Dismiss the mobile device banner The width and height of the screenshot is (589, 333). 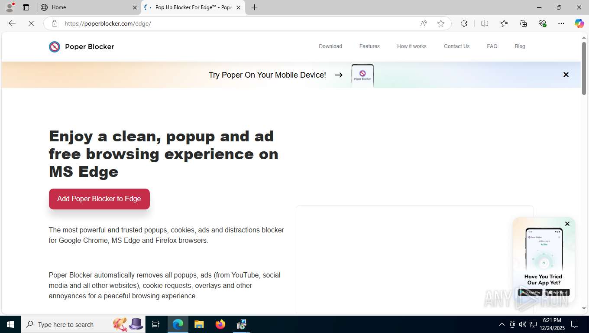point(566,75)
